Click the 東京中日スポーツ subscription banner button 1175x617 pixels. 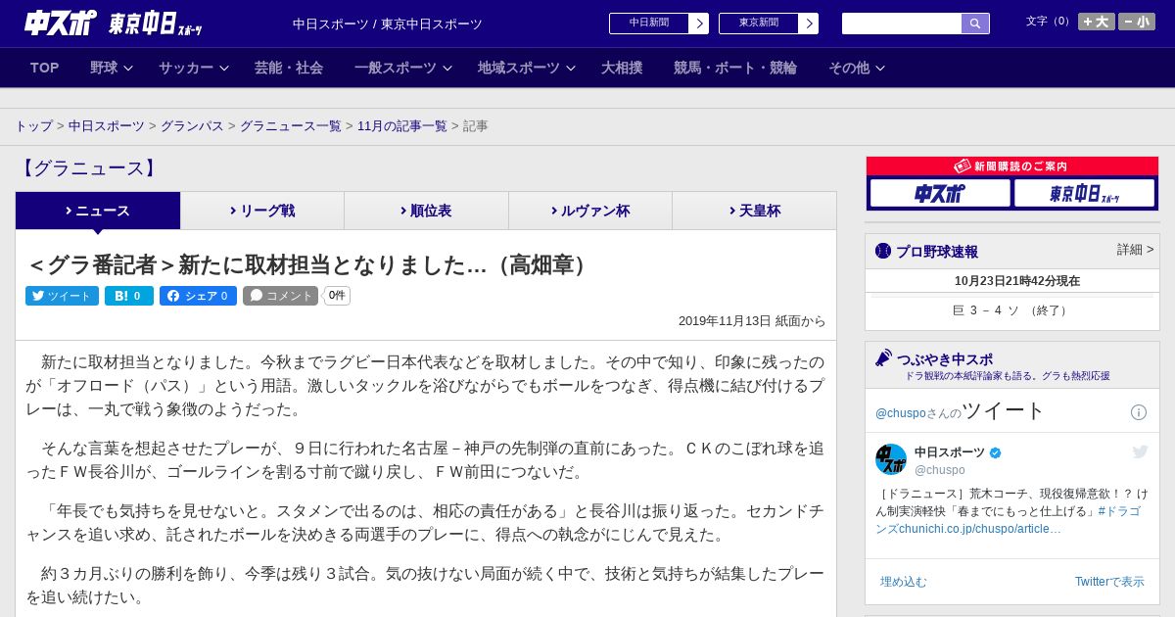click(1084, 194)
